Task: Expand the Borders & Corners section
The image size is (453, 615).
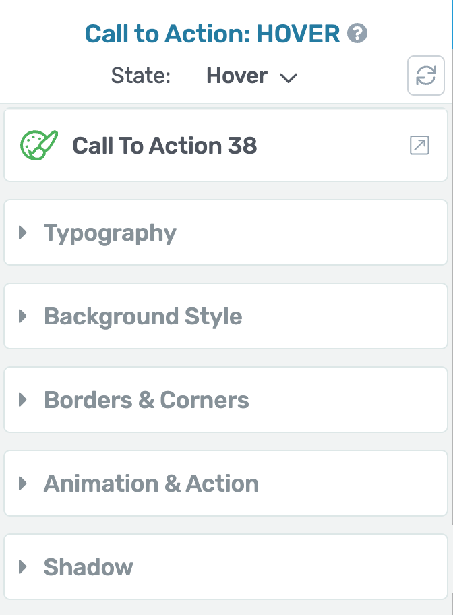Action: click(x=146, y=400)
